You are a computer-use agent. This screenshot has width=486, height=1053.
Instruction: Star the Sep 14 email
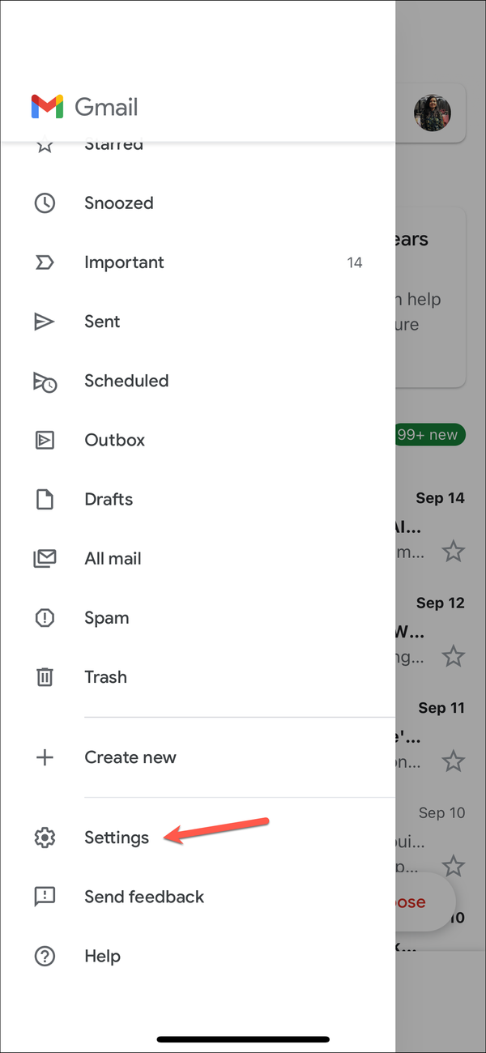(454, 552)
